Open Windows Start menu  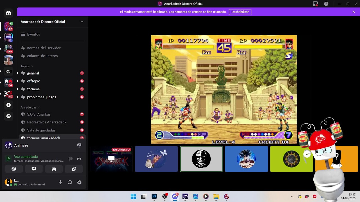133,196
